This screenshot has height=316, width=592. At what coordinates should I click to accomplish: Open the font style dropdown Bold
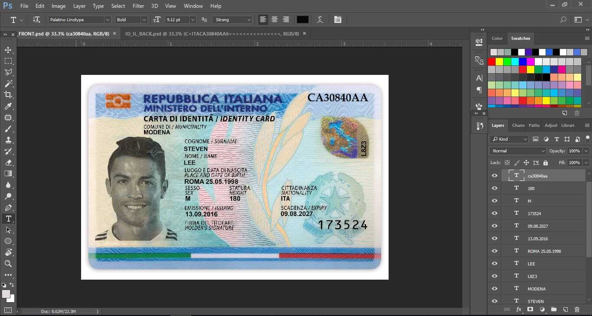pyautogui.click(x=131, y=19)
